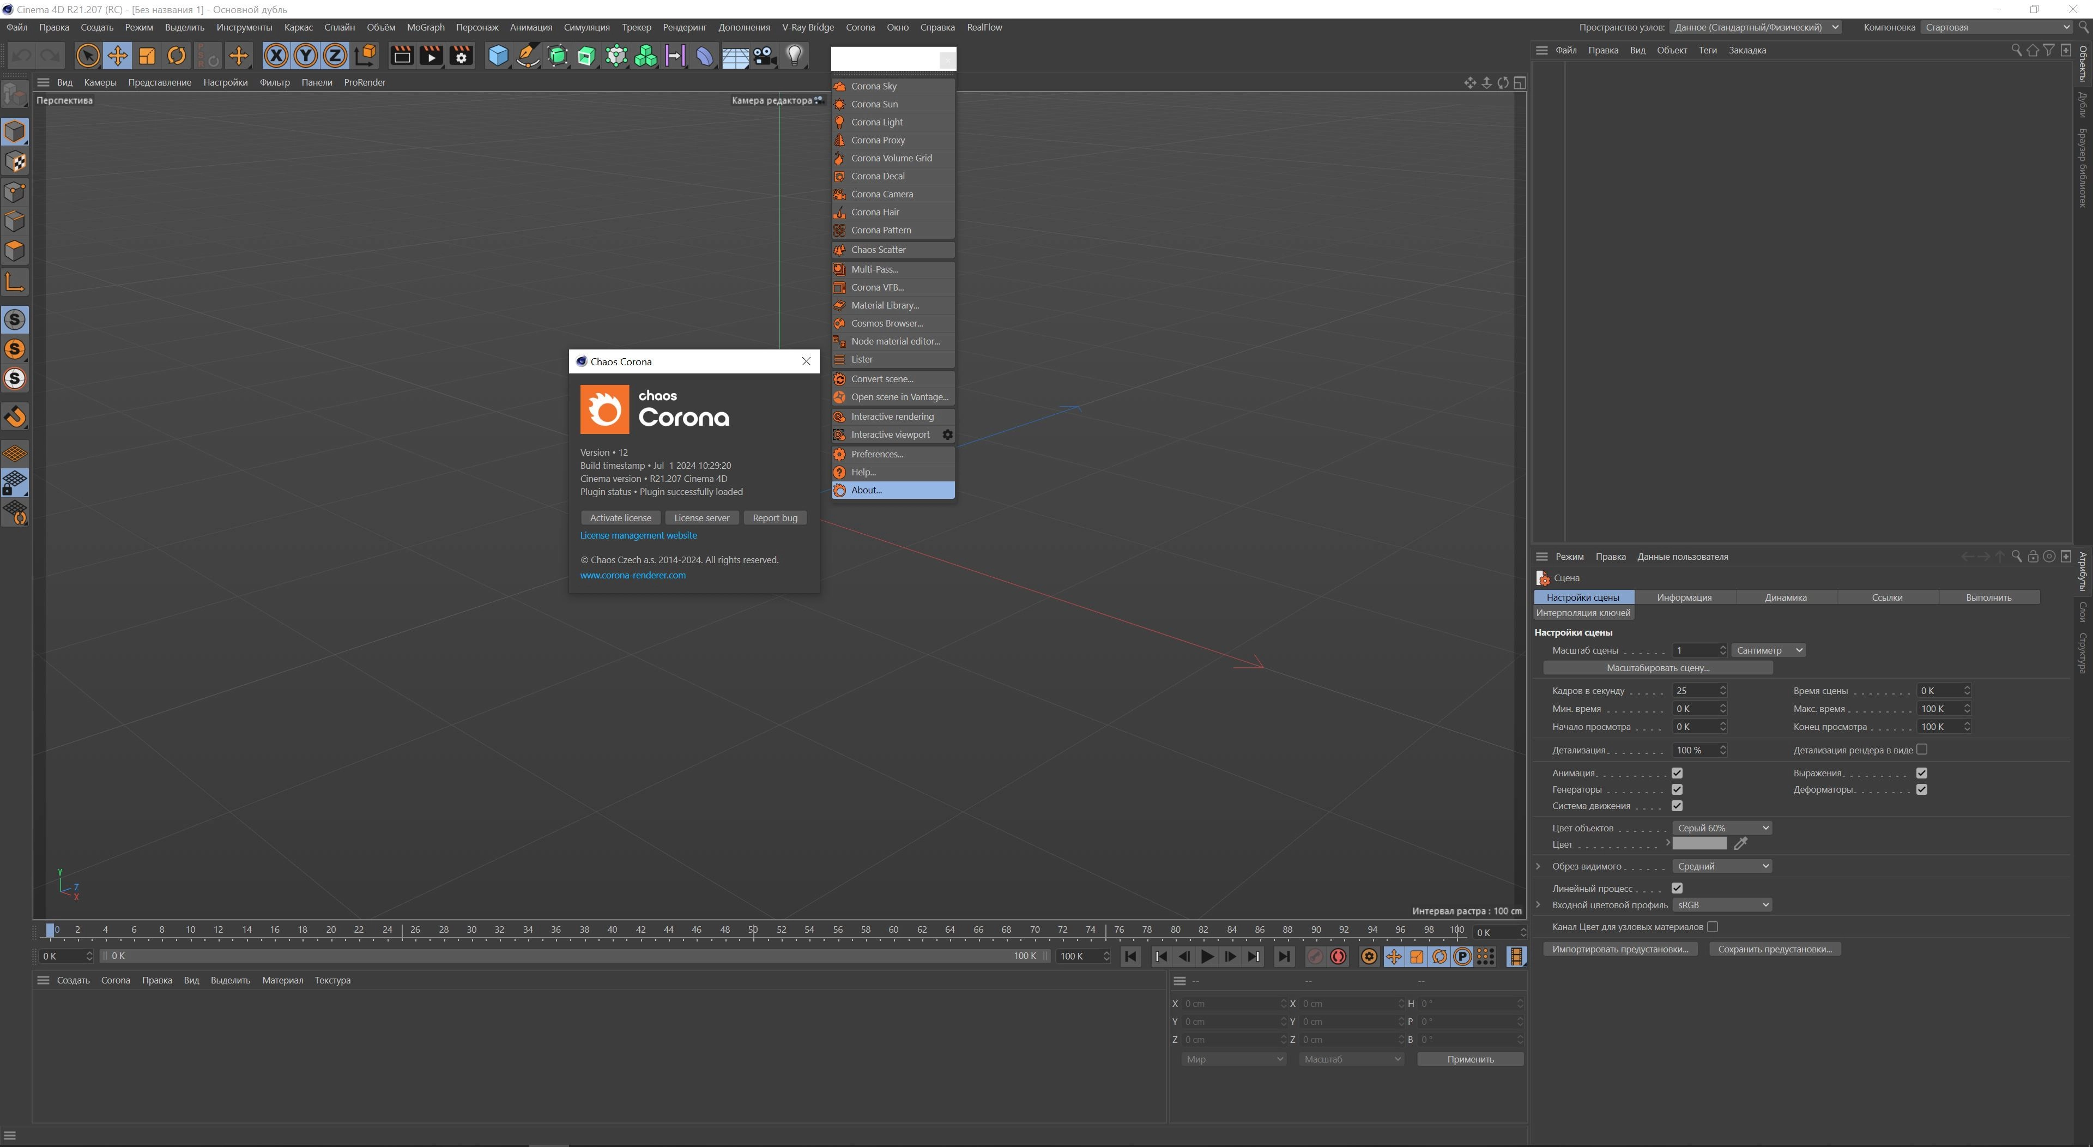Viewport: 2093px width, 1147px height.
Task: Open render settings clapperboard with gear
Action: 461,56
